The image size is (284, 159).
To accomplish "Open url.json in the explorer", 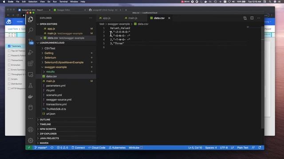I will 51,114.
